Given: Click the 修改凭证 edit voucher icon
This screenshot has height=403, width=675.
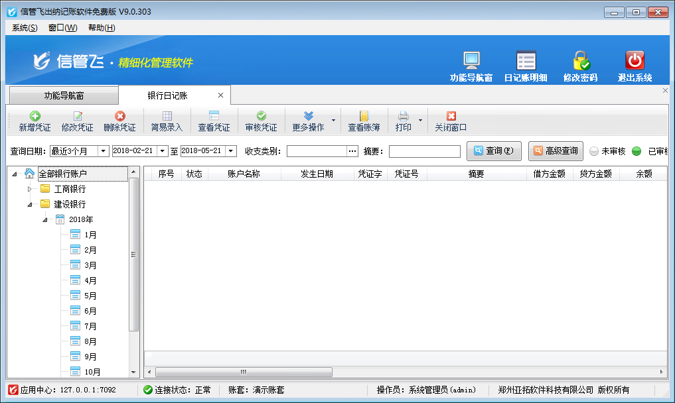Looking at the screenshot, I should pos(77,116).
